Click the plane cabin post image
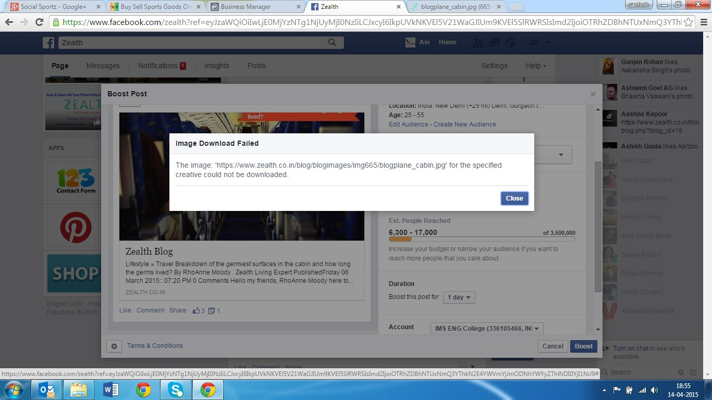This screenshot has height=400, width=712. 242,176
